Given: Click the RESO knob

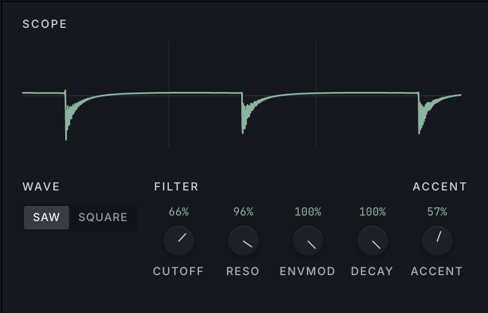Looking at the screenshot, I should [x=243, y=241].
